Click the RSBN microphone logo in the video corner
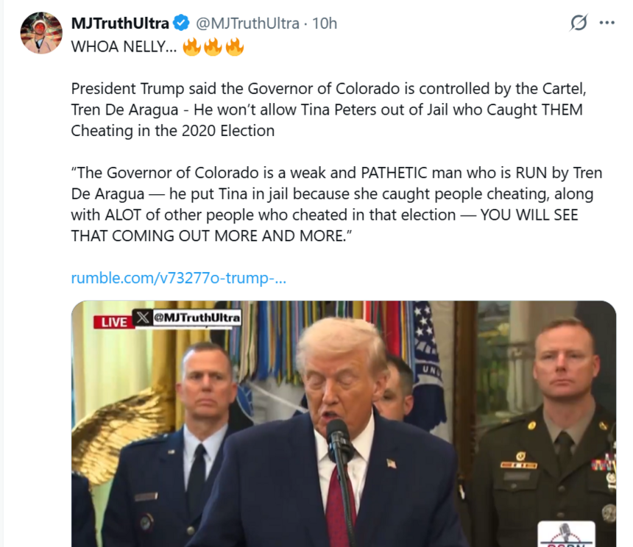633x547 pixels. tap(567, 534)
